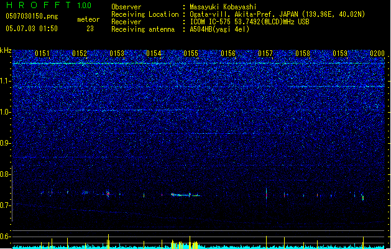Click the 0155 time marker
This screenshot has width=391, height=249.
[x=191, y=54]
